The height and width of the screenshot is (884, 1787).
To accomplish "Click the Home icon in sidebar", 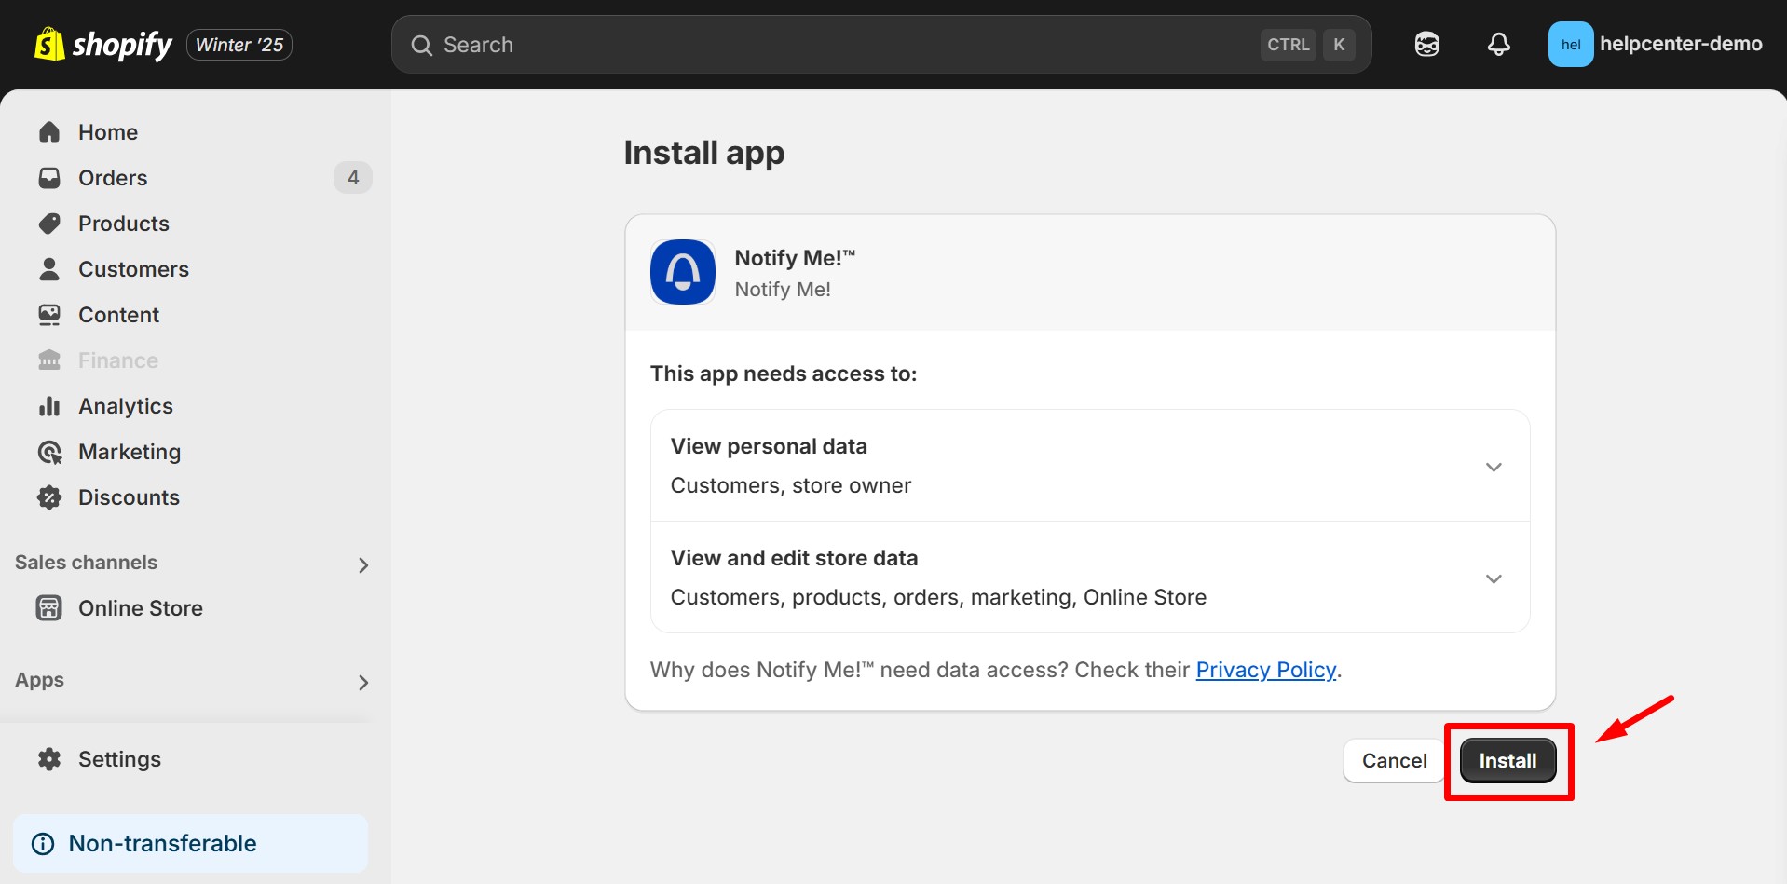I will coord(49,132).
